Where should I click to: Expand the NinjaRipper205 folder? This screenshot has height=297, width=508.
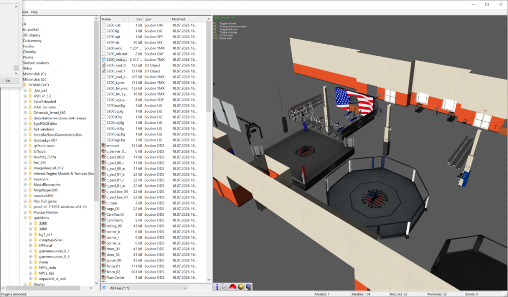coord(25,190)
